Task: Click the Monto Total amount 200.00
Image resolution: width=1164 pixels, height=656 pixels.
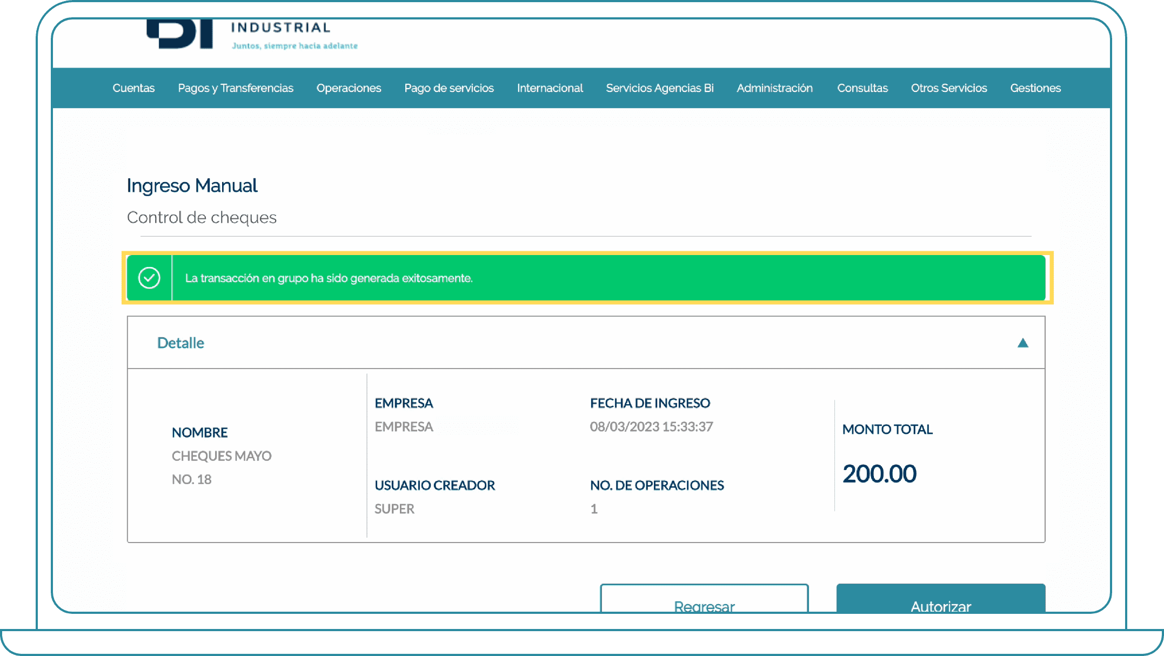Action: (x=879, y=474)
